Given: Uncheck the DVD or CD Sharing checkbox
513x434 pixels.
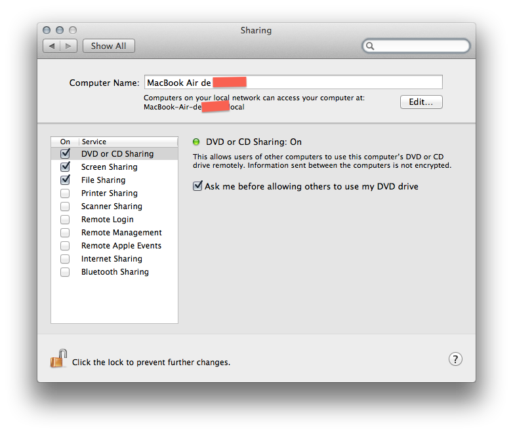Looking at the screenshot, I should click(65, 154).
